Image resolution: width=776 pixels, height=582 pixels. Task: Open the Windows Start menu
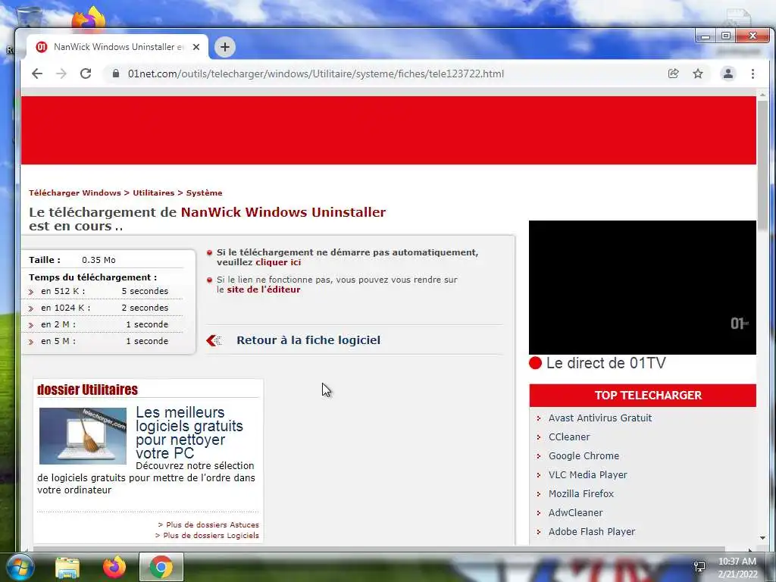19,567
